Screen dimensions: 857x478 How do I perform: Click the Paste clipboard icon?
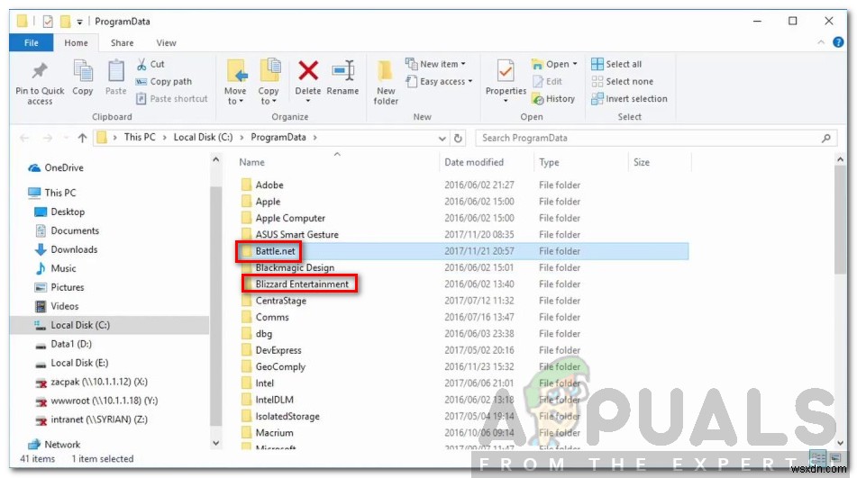tap(115, 71)
